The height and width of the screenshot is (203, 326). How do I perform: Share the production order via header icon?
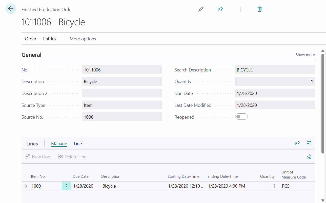coord(220,9)
